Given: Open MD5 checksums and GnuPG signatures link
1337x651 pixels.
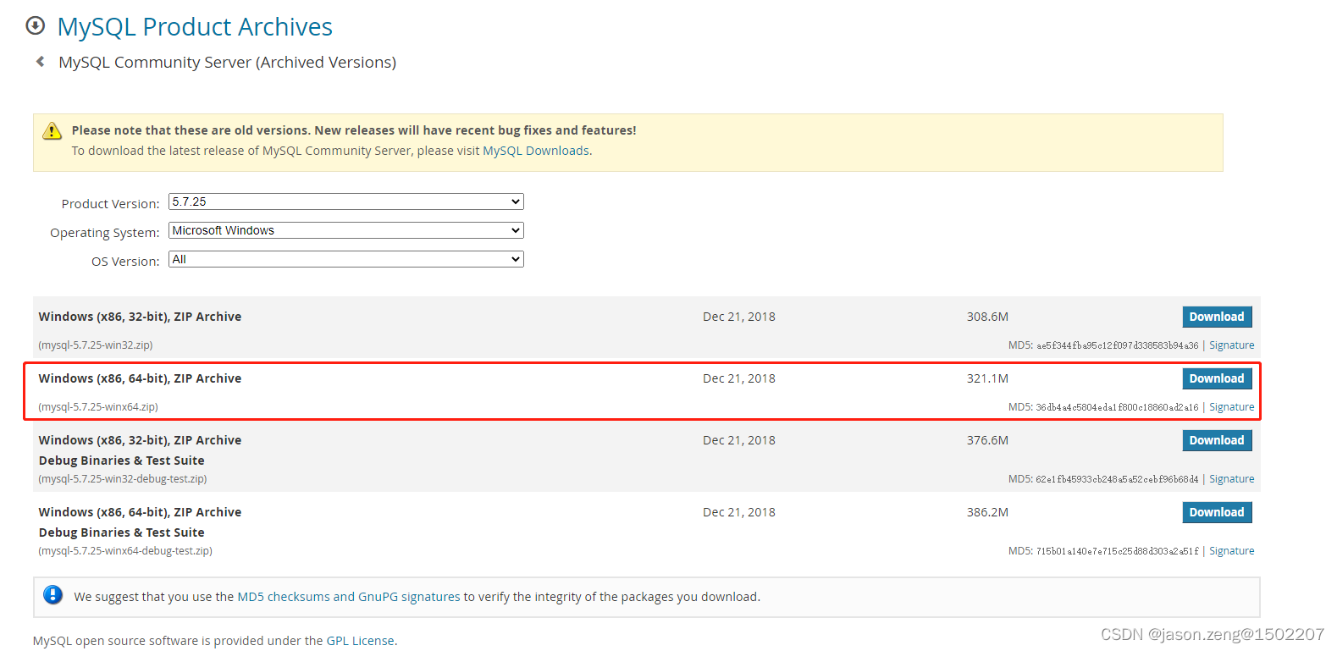Looking at the screenshot, I should tap(349, 597).
